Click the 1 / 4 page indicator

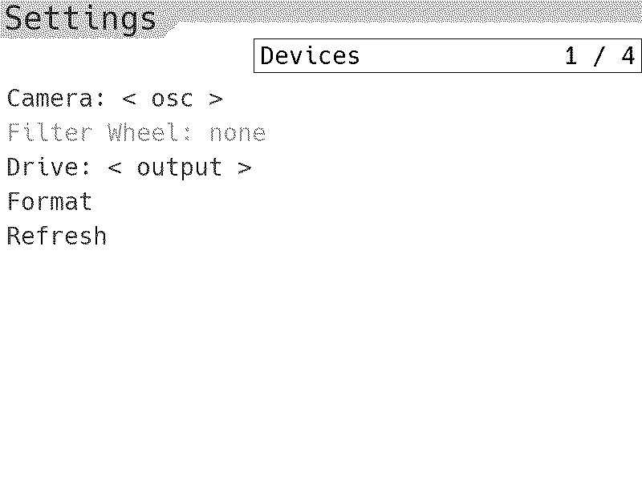(x=600, y=55)
